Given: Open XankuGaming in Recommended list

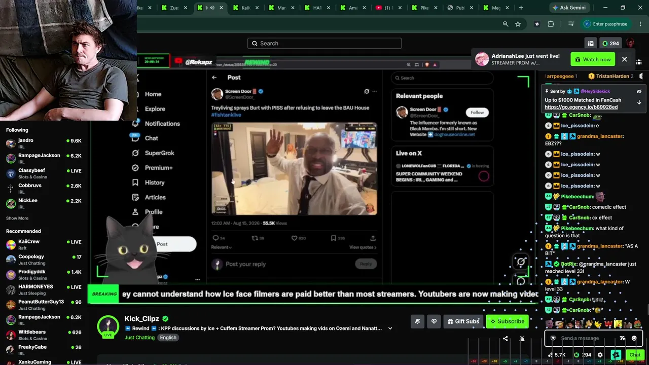Looking at the screenshot, I should tap(45, 362).
